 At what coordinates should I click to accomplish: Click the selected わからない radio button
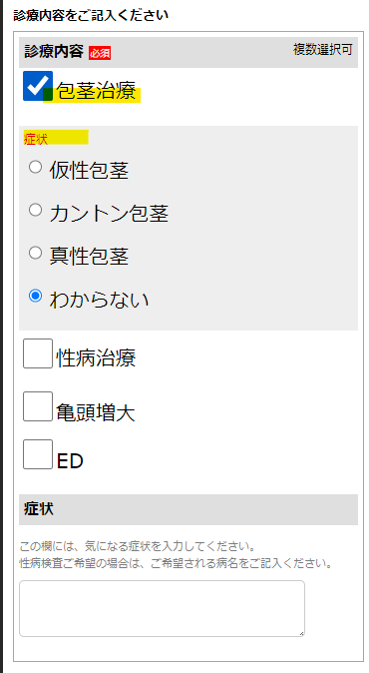click(x=35, y=296)
